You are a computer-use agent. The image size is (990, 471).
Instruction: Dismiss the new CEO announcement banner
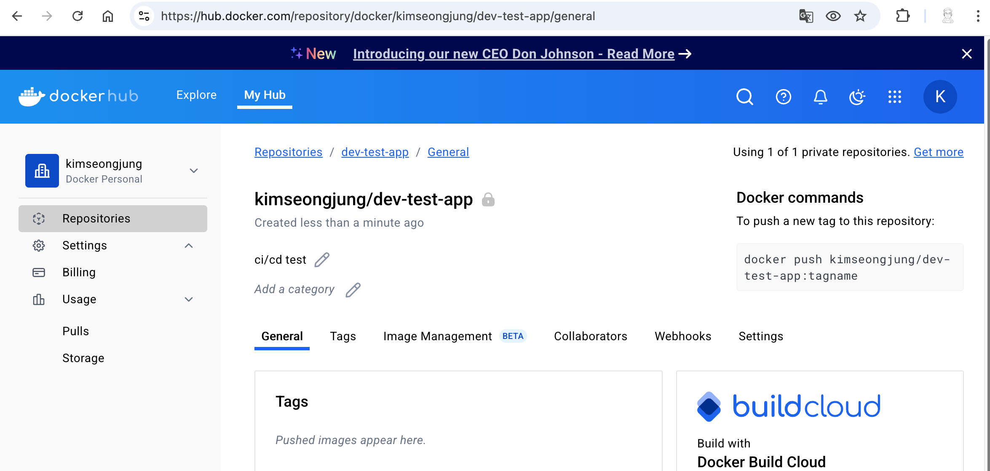(967, 54)
